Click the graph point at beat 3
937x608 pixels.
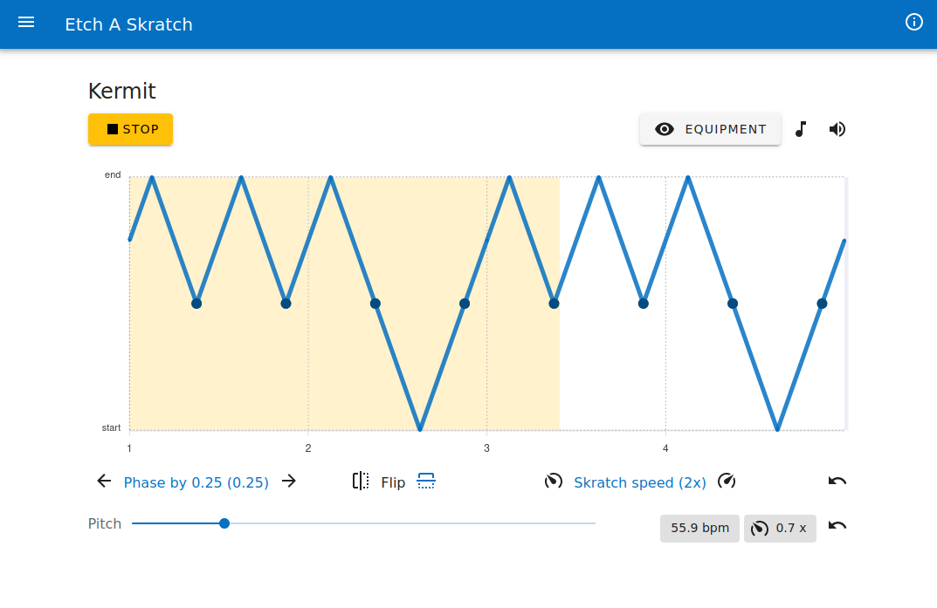pyautogui.click(x=465, y=304)
